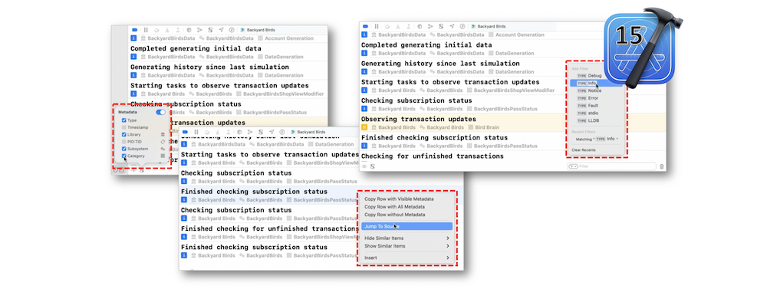Click yellow type badge under Observing transaction updates
Screen dimensions: 767x289
click(x=364, y=127)
